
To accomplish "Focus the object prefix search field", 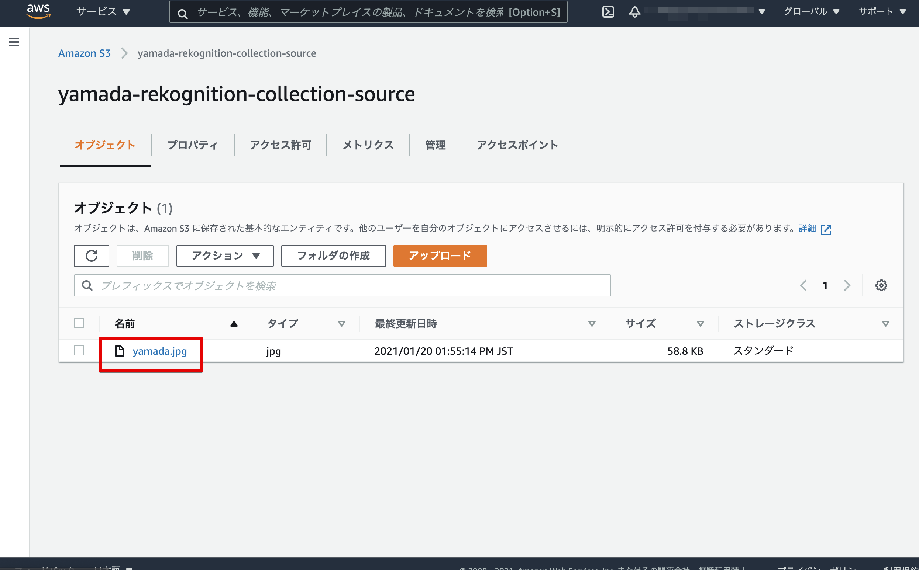I will coord(342,285).
